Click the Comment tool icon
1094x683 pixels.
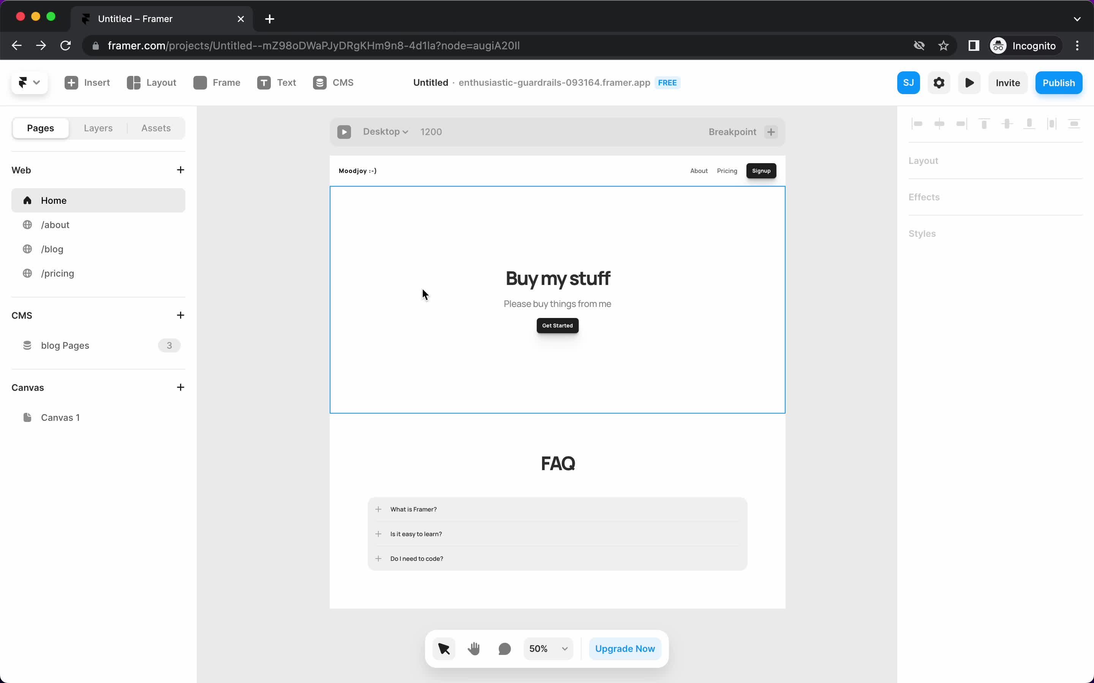(504, 648)
